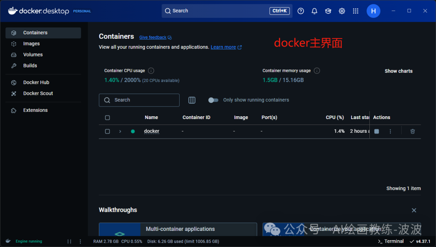Open the Learning center graduation cap icon
The width and height of the screenshot is (436, 247).
pyautogui.click(x=328, y=11)
